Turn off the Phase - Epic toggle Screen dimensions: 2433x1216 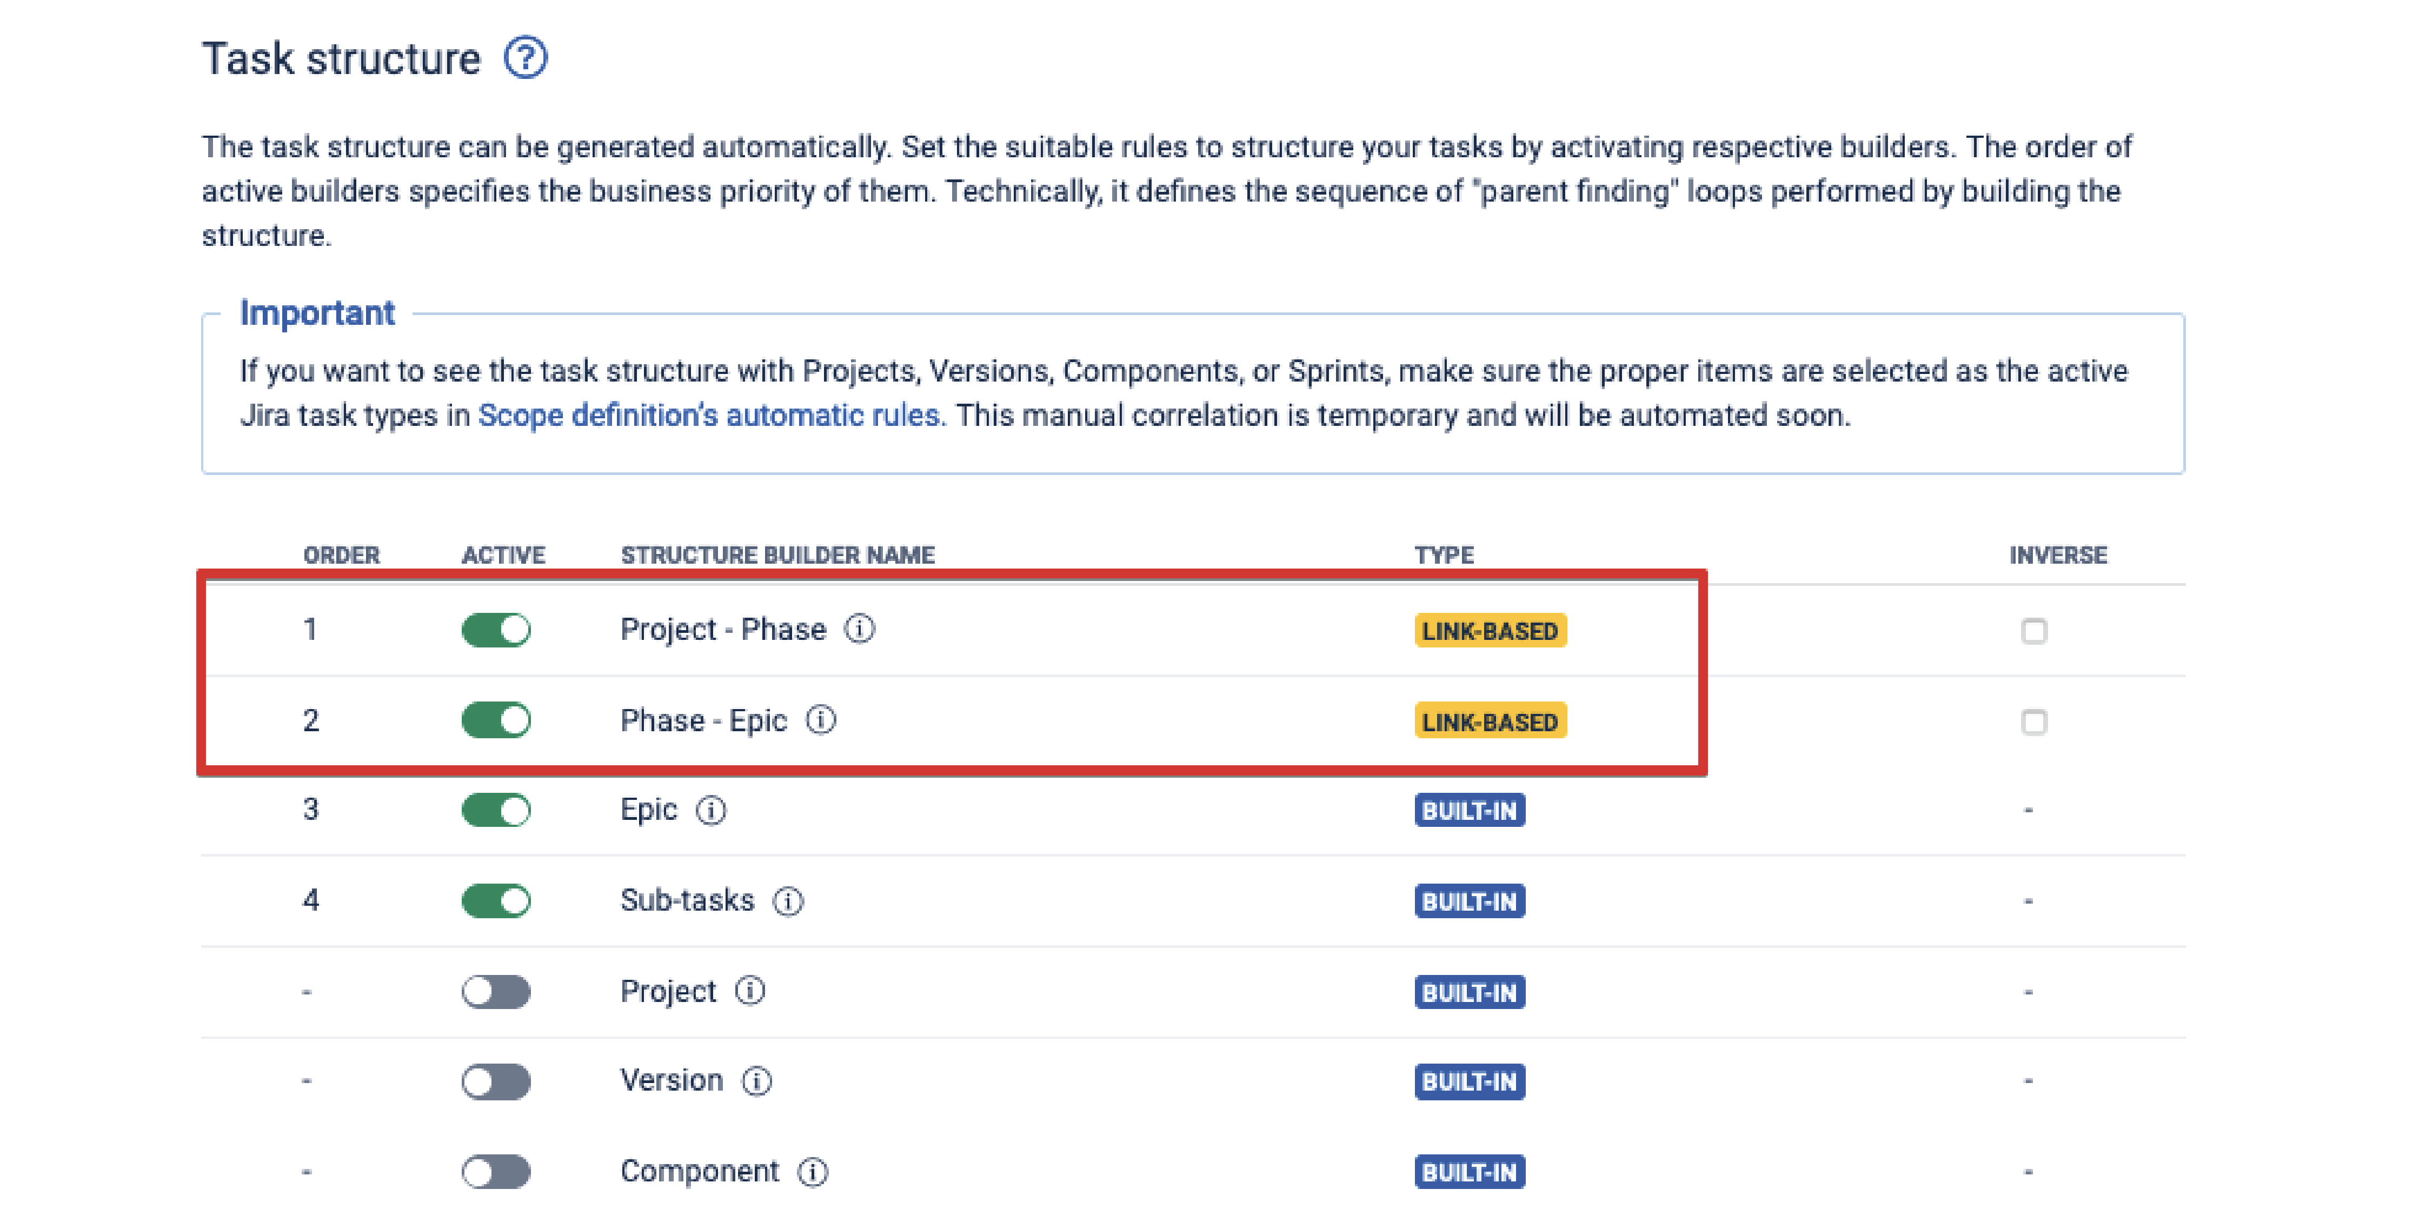point(496,720)
